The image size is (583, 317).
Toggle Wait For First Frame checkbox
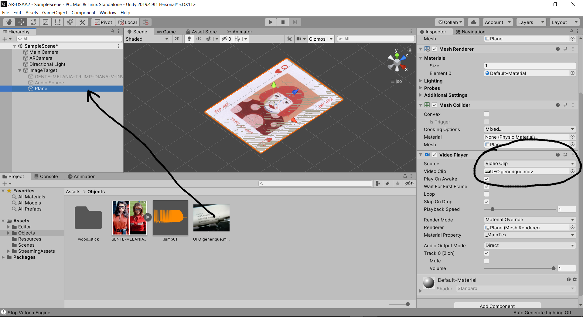pos(487,187)
